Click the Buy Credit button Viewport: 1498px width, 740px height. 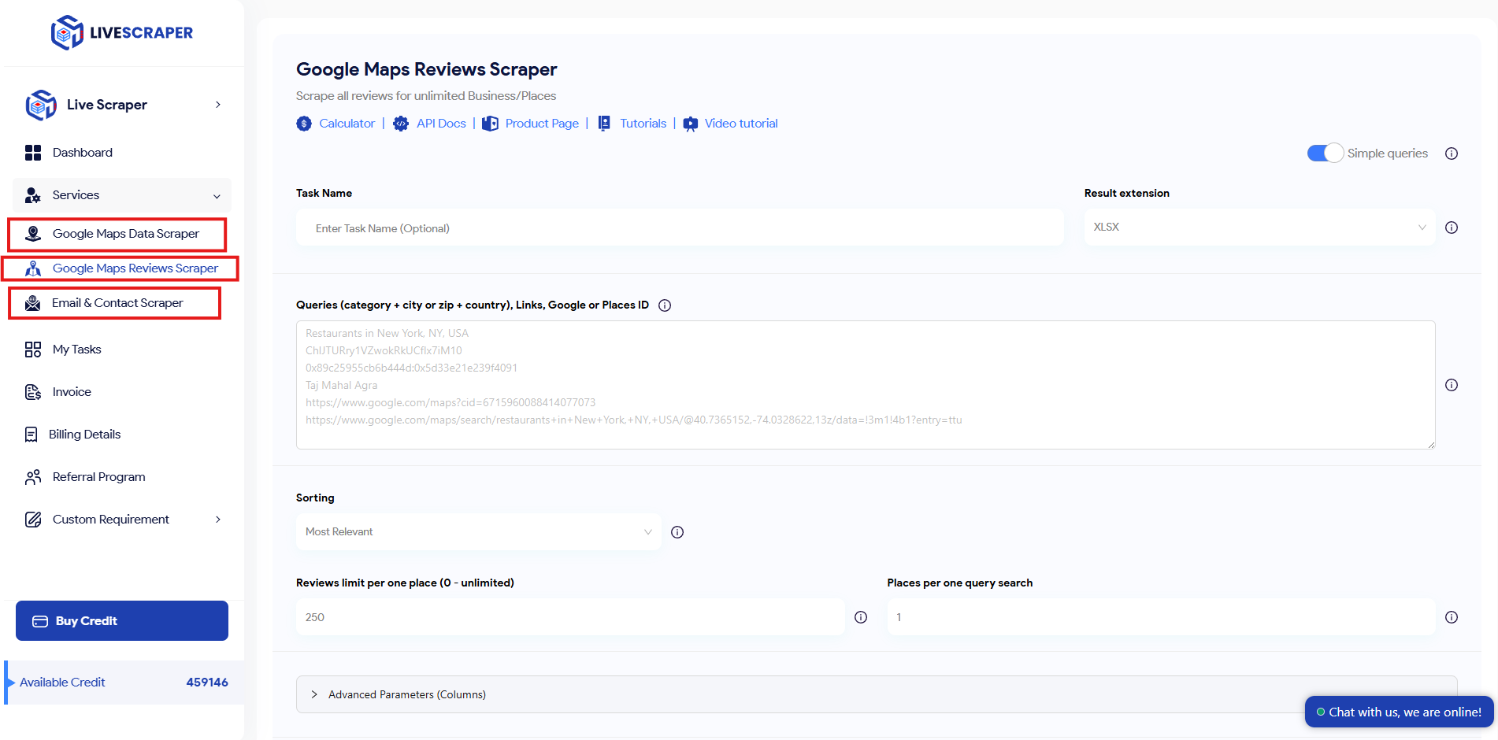coord(122,621)
